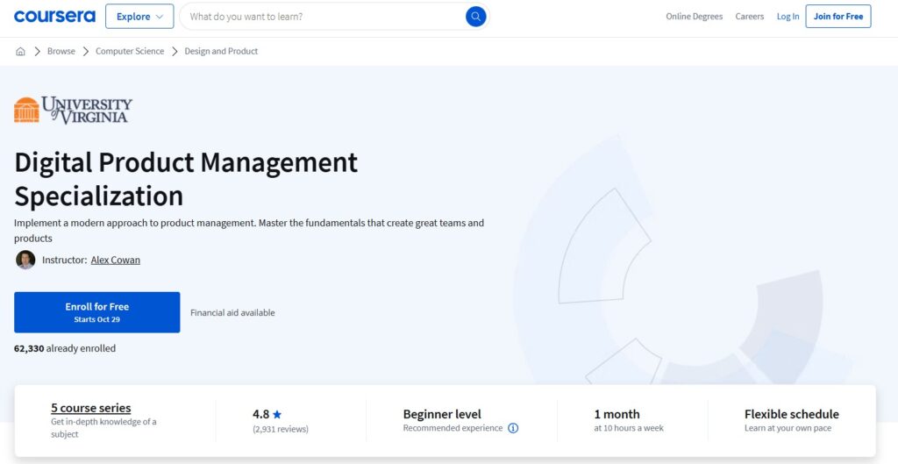Click '1 month' duration text
This screenshot has height=464, width=898.
click(x=616, y=414)
